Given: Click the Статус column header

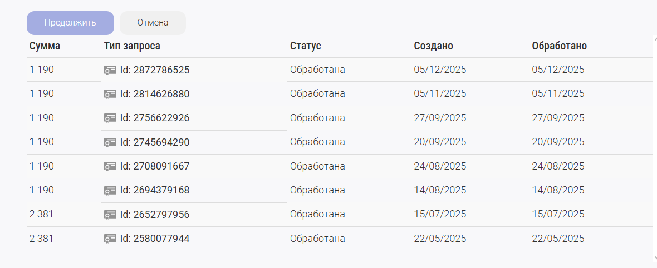Looking at the screenshot, I should point(306,46).
